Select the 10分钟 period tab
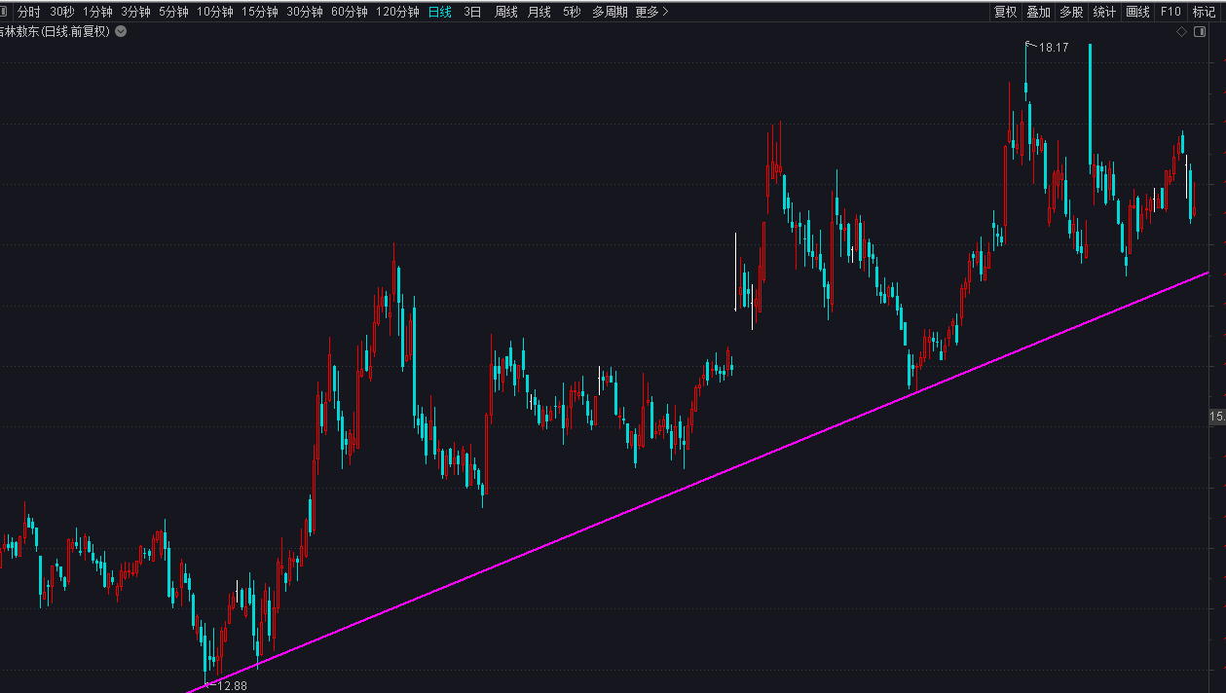The image size is (1226, 693). (215, 12)
